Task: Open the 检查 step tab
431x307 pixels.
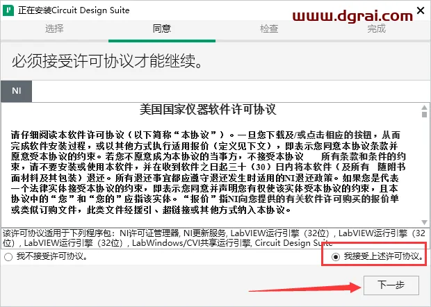Action: [269, 28]
